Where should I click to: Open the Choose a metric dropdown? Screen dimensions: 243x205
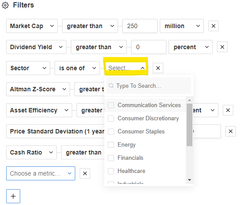click(41, 173)
